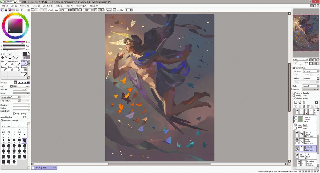Enable the Clipping Group option
This screenshot has height=173, width=320.
pos(294,96)
